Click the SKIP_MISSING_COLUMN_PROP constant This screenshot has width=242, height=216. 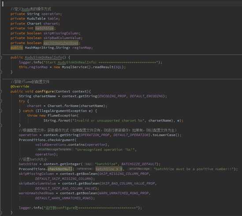pyautogui.click(x=124, y=174)
